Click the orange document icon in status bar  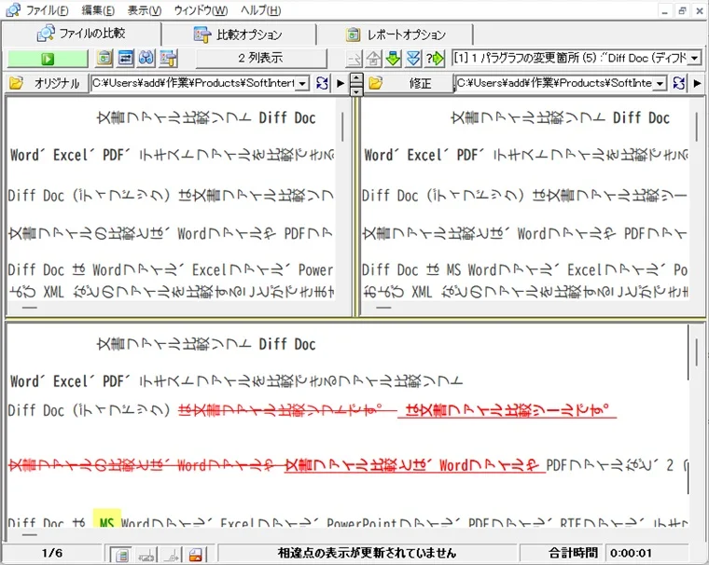tap(196, 554)
